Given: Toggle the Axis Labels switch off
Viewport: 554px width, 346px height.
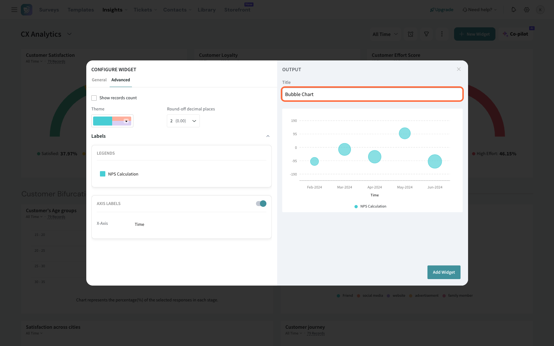Looking at the screenshot, I should coord(261,204).
